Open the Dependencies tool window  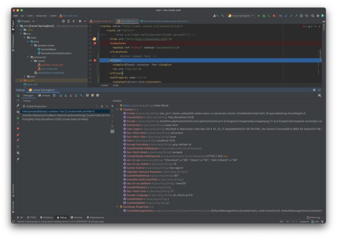coord(95,217)
